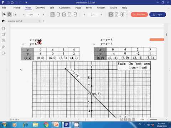The image size is (171, 128).
Task: Select the arrow Select tool
Action: (x=4, y=15)
